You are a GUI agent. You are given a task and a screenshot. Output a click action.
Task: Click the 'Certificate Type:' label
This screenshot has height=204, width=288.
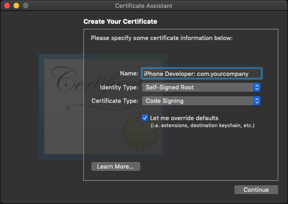[x=115, y=101]
